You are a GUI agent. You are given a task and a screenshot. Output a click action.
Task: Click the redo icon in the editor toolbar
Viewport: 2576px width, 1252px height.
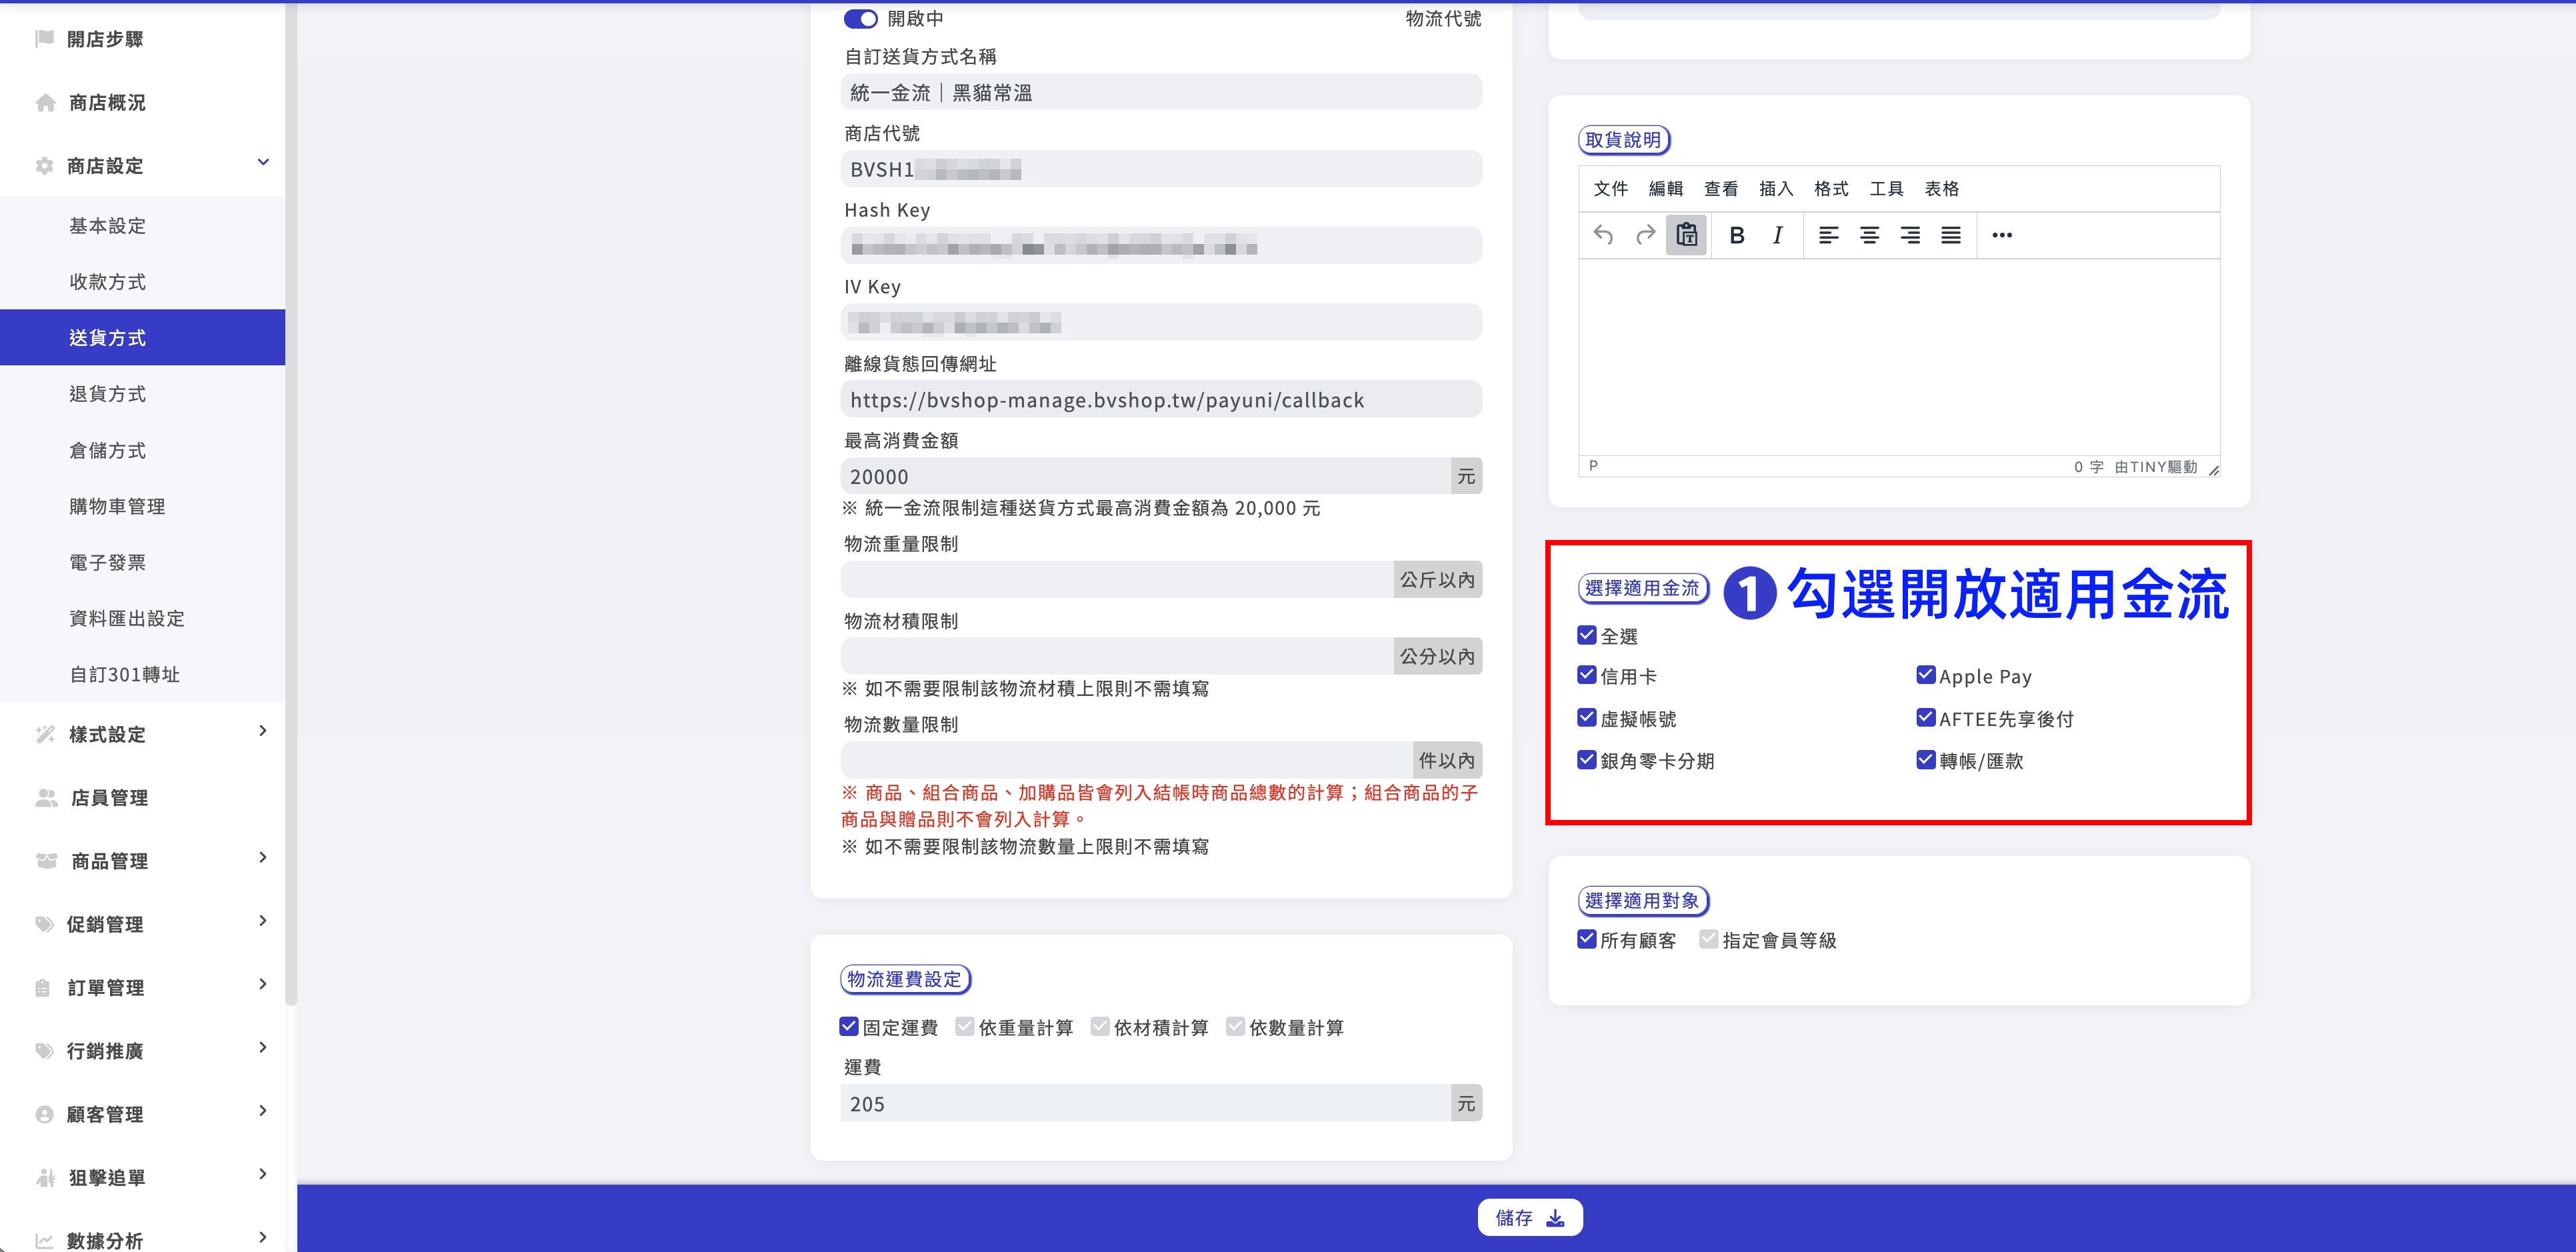click(1645, 235)
